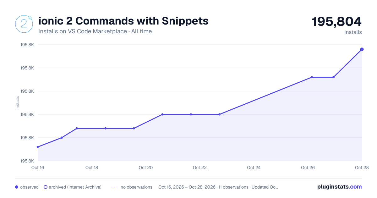Viewport: 377px width, 198px height.
Task: Click the x-axis label Oct 22
Action: click(200, 168)
